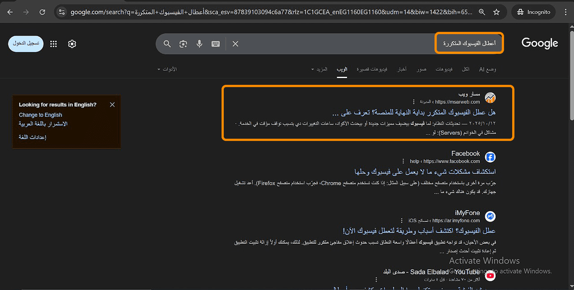The width and height of the screenshot is (574, 290).
Task: Open Chrome three-dot menu
Action: click(x=566, y=12)
